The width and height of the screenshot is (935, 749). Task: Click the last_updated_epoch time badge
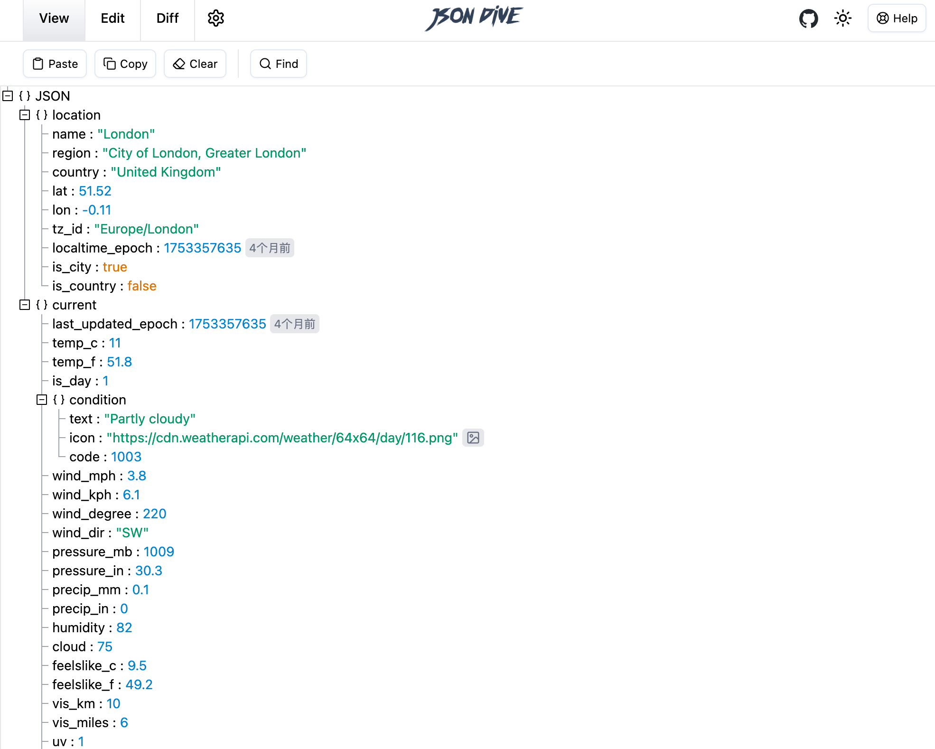point(294,324)
